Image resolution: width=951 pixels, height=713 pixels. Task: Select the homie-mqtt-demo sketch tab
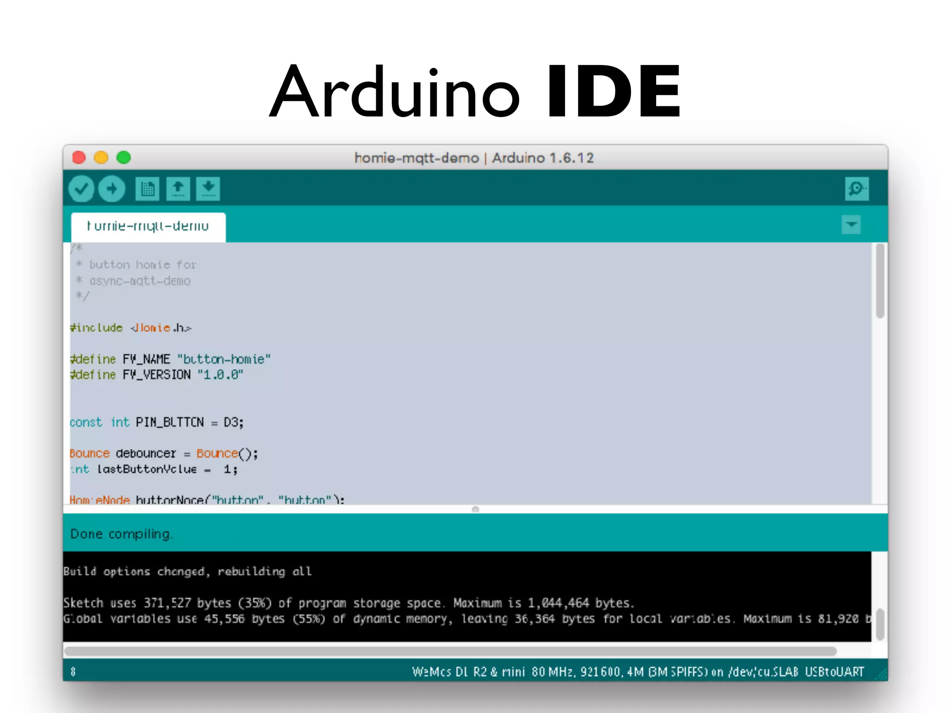[x=148, y=227]
